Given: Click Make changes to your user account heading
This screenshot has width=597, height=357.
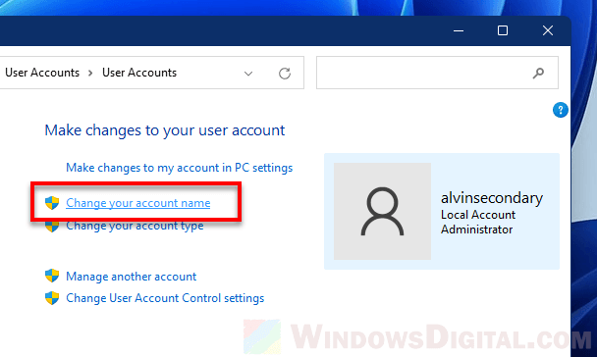Looking at the screenshot, I should coord(165,130).
